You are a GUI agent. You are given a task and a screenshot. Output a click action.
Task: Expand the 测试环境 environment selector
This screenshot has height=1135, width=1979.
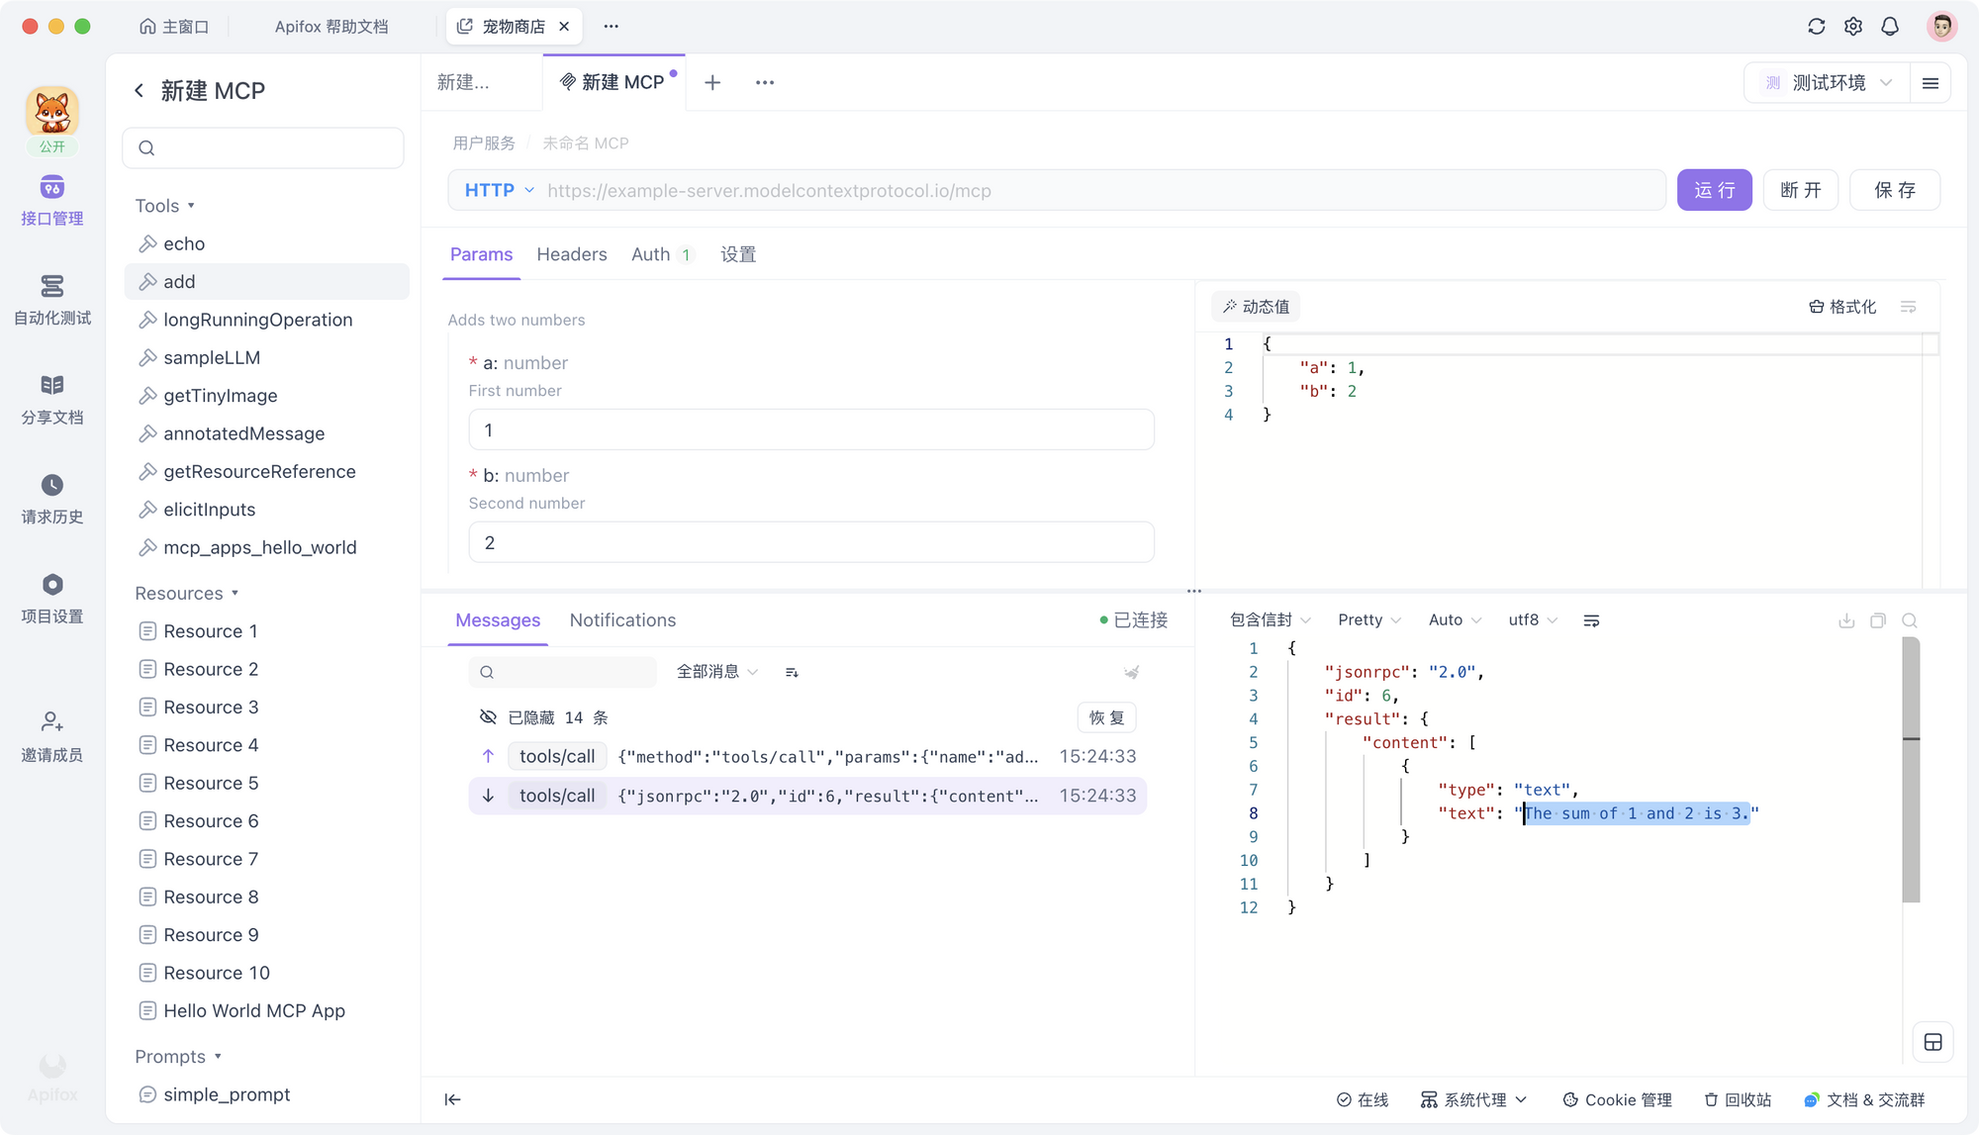pos(1830,83)
